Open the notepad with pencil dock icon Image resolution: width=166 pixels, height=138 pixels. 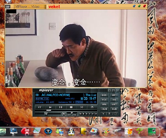[37, 131]
